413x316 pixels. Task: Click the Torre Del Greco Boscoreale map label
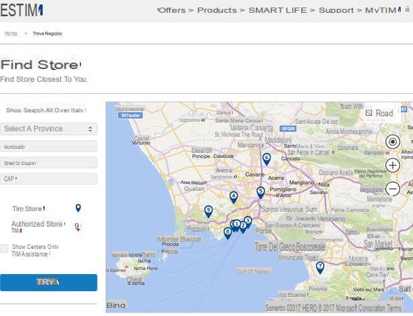coord(290,247)
